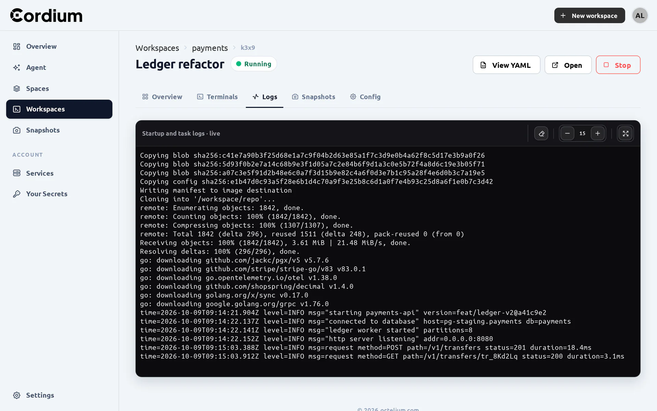The width and height of the screenshot is (657, 411).
Task: Click the 'Writing manifest to image destination' log line
Action: [216, 190]
